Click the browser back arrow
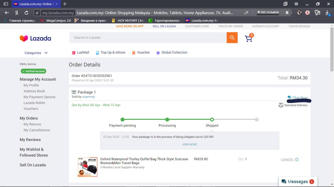Viewport: 334px width, 187px height. [7, 12]
